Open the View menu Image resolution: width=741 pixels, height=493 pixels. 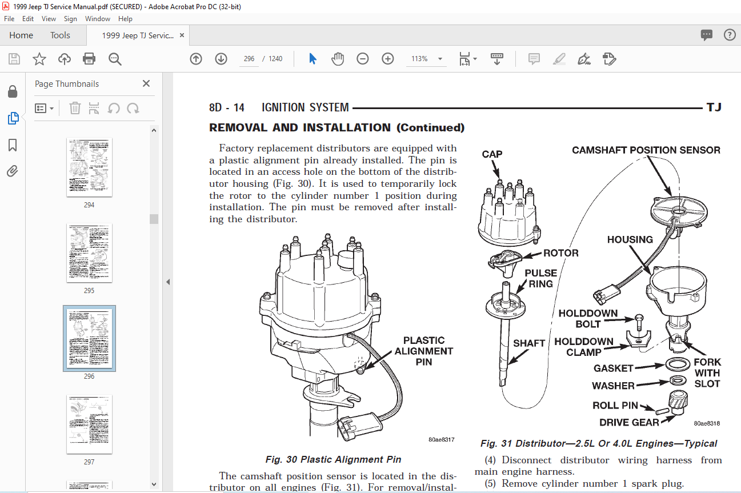click(x=49, y=19)
